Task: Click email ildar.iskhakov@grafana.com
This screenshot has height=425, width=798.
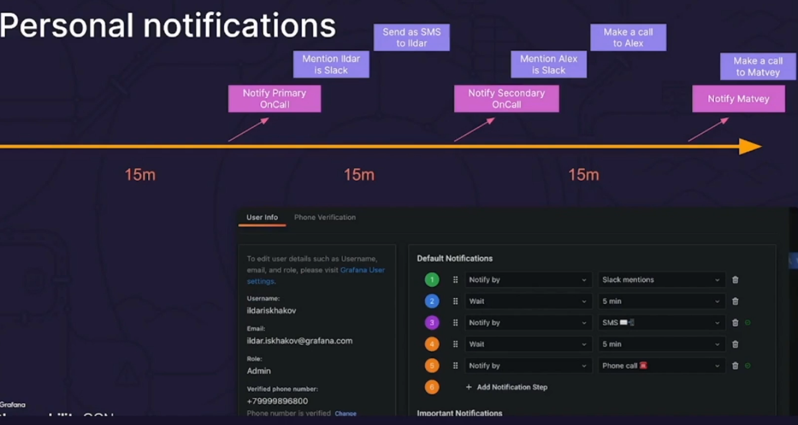Action: (x=300, y=340)
